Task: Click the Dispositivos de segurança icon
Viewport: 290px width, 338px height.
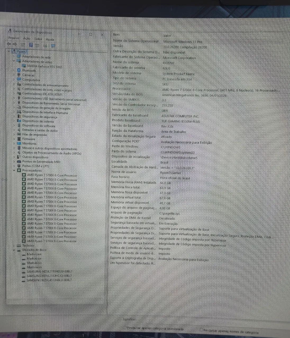Action: pyautogui.click(x=19, y=116)
